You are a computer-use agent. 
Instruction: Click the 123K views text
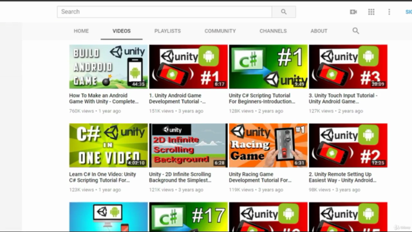82,189
